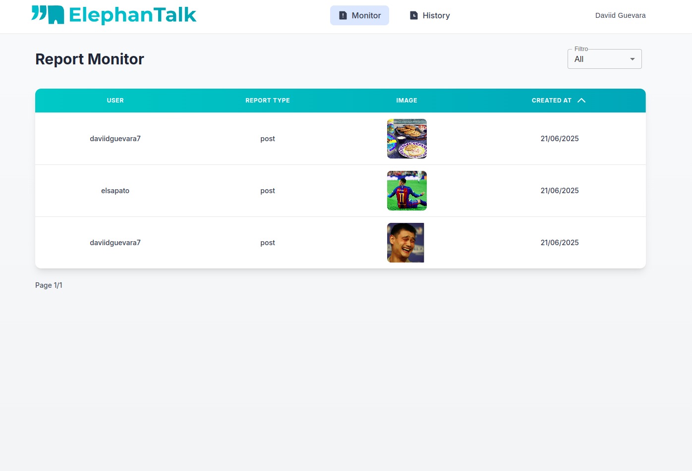Open the laughing face meme thumbnail
This screenshot has height=471, width=692.
pyautogui.click(x=405, y=243)
